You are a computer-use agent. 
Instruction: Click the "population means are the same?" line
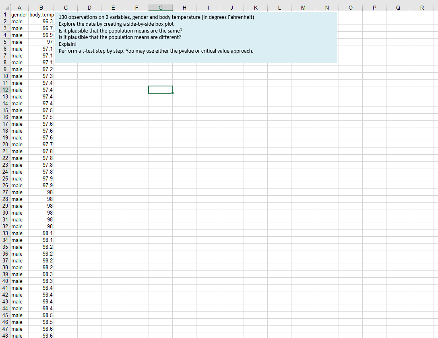(120, 31)
